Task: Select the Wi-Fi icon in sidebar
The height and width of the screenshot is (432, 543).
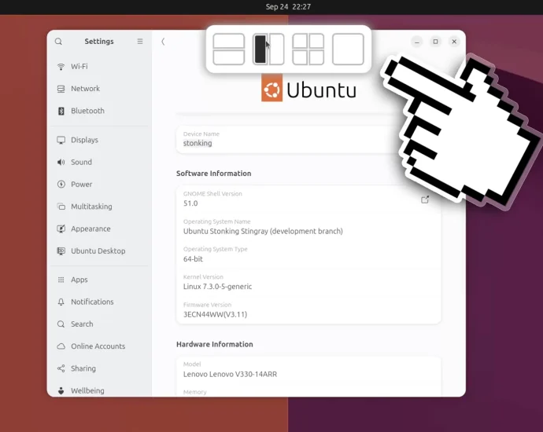Action: 61,66
